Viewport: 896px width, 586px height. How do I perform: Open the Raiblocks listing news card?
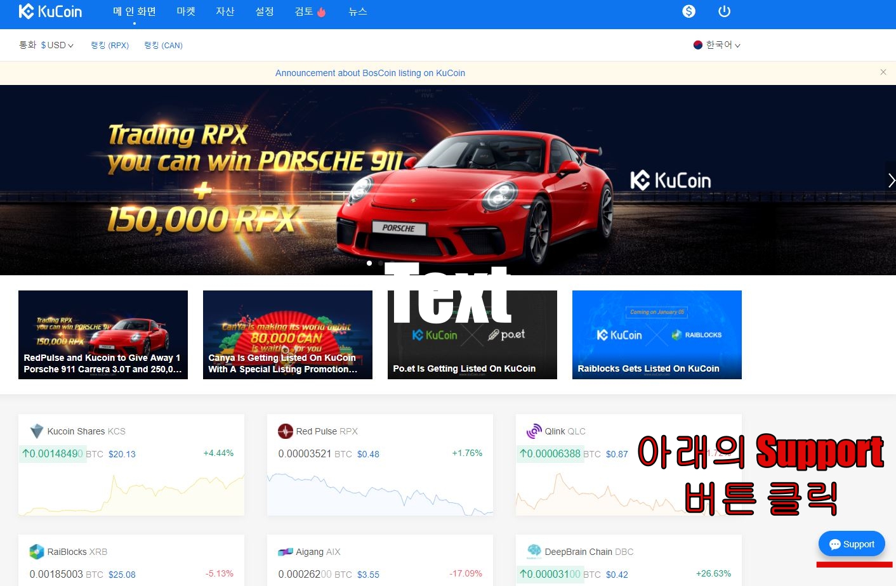pos(657,335)
